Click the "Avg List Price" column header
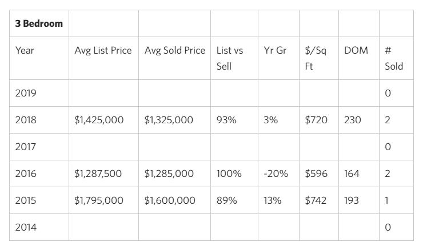This screenshot has height=250, width=423. point(103,51)
